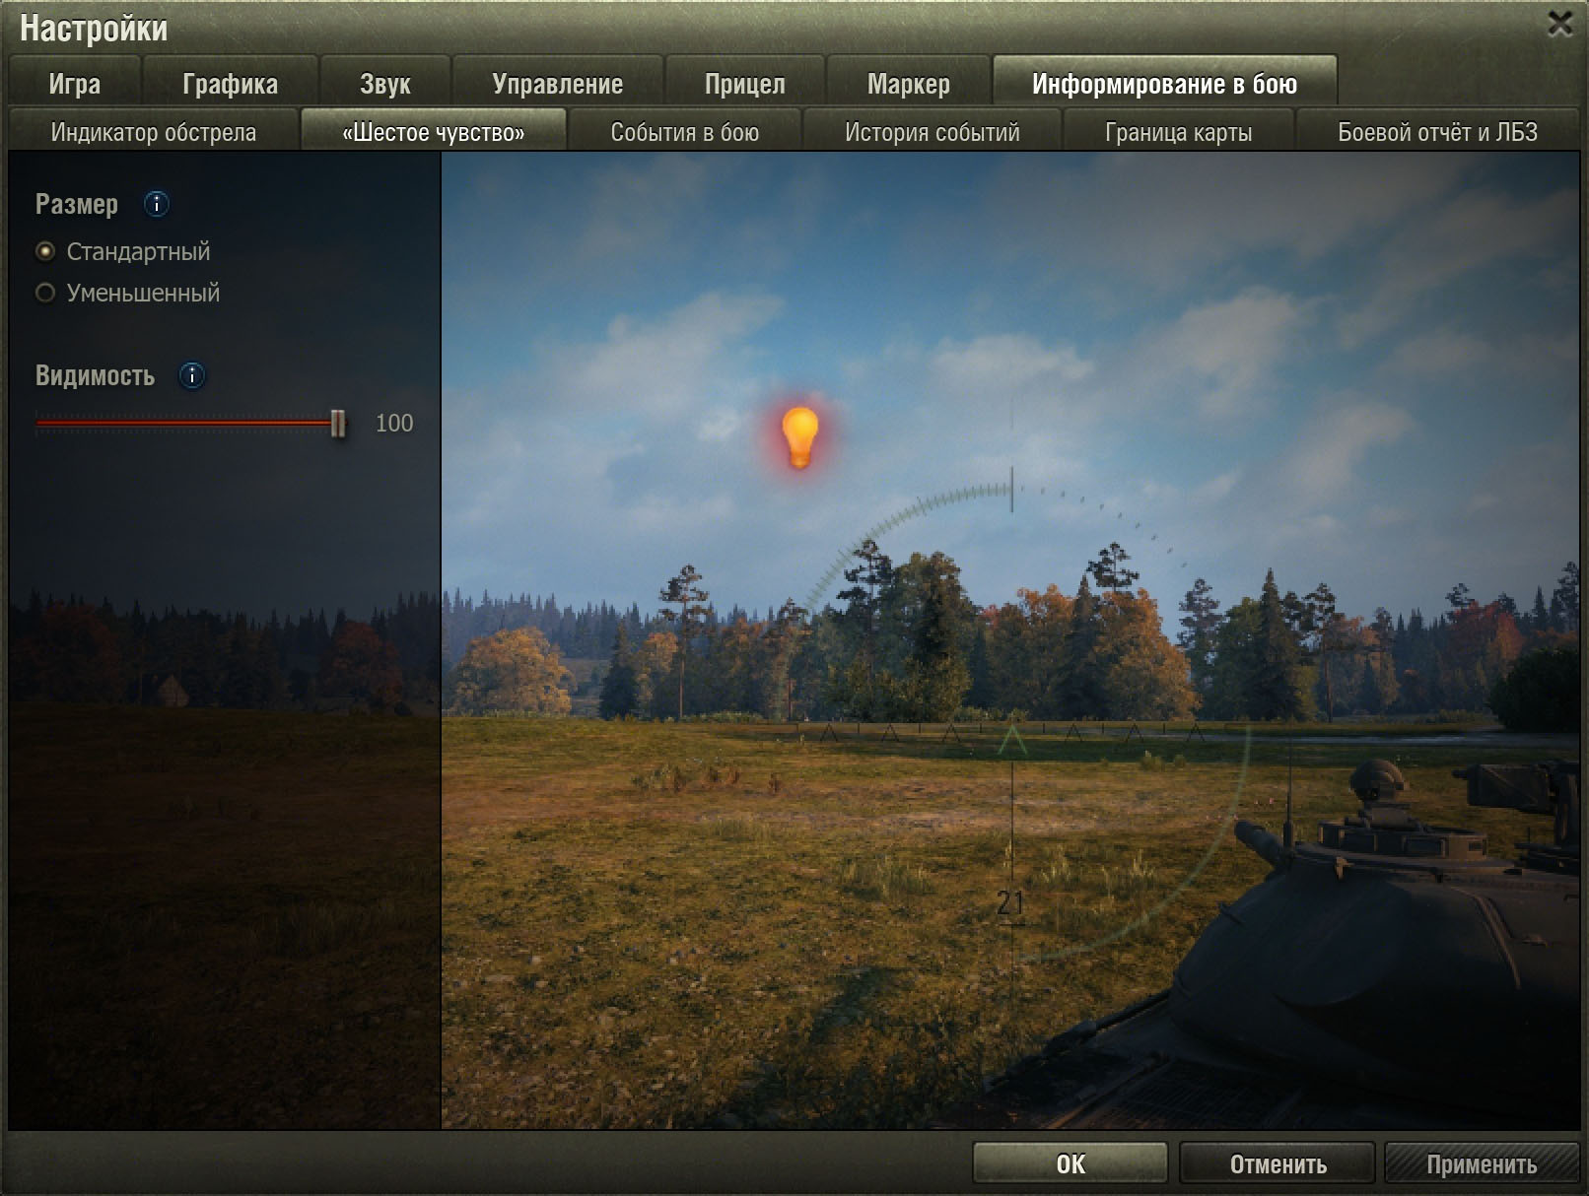Switch to the Графика tab

230,85
